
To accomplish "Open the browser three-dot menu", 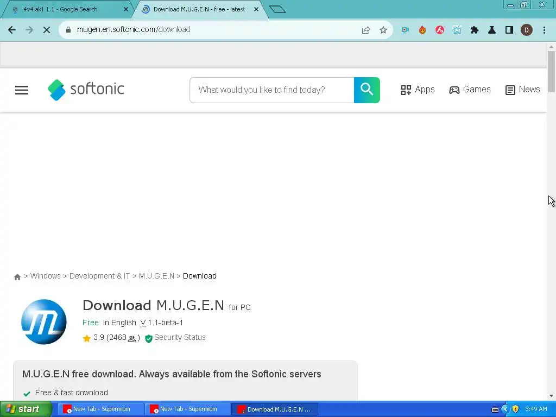I will (x=544, y=30).
